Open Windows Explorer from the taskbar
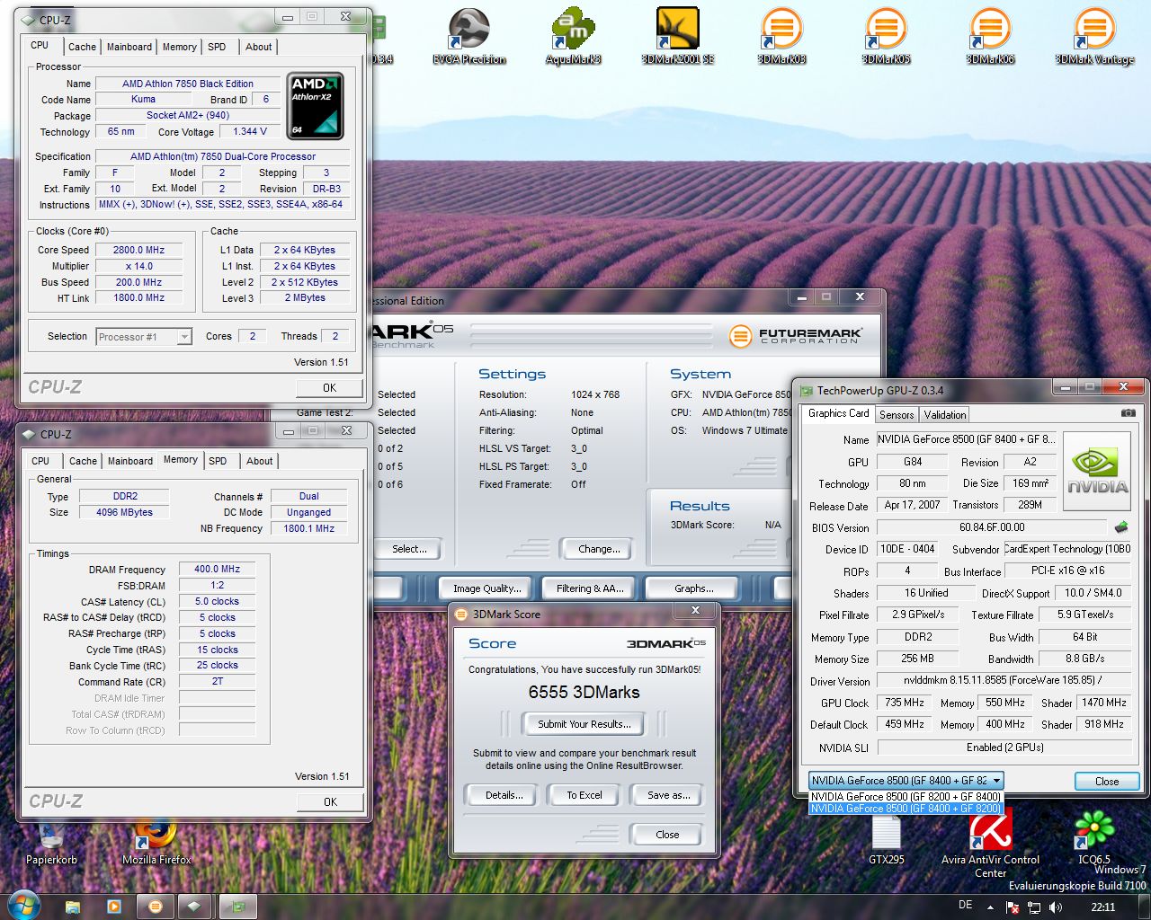This screenshot has width=1151, height=920. pos(73,907)
